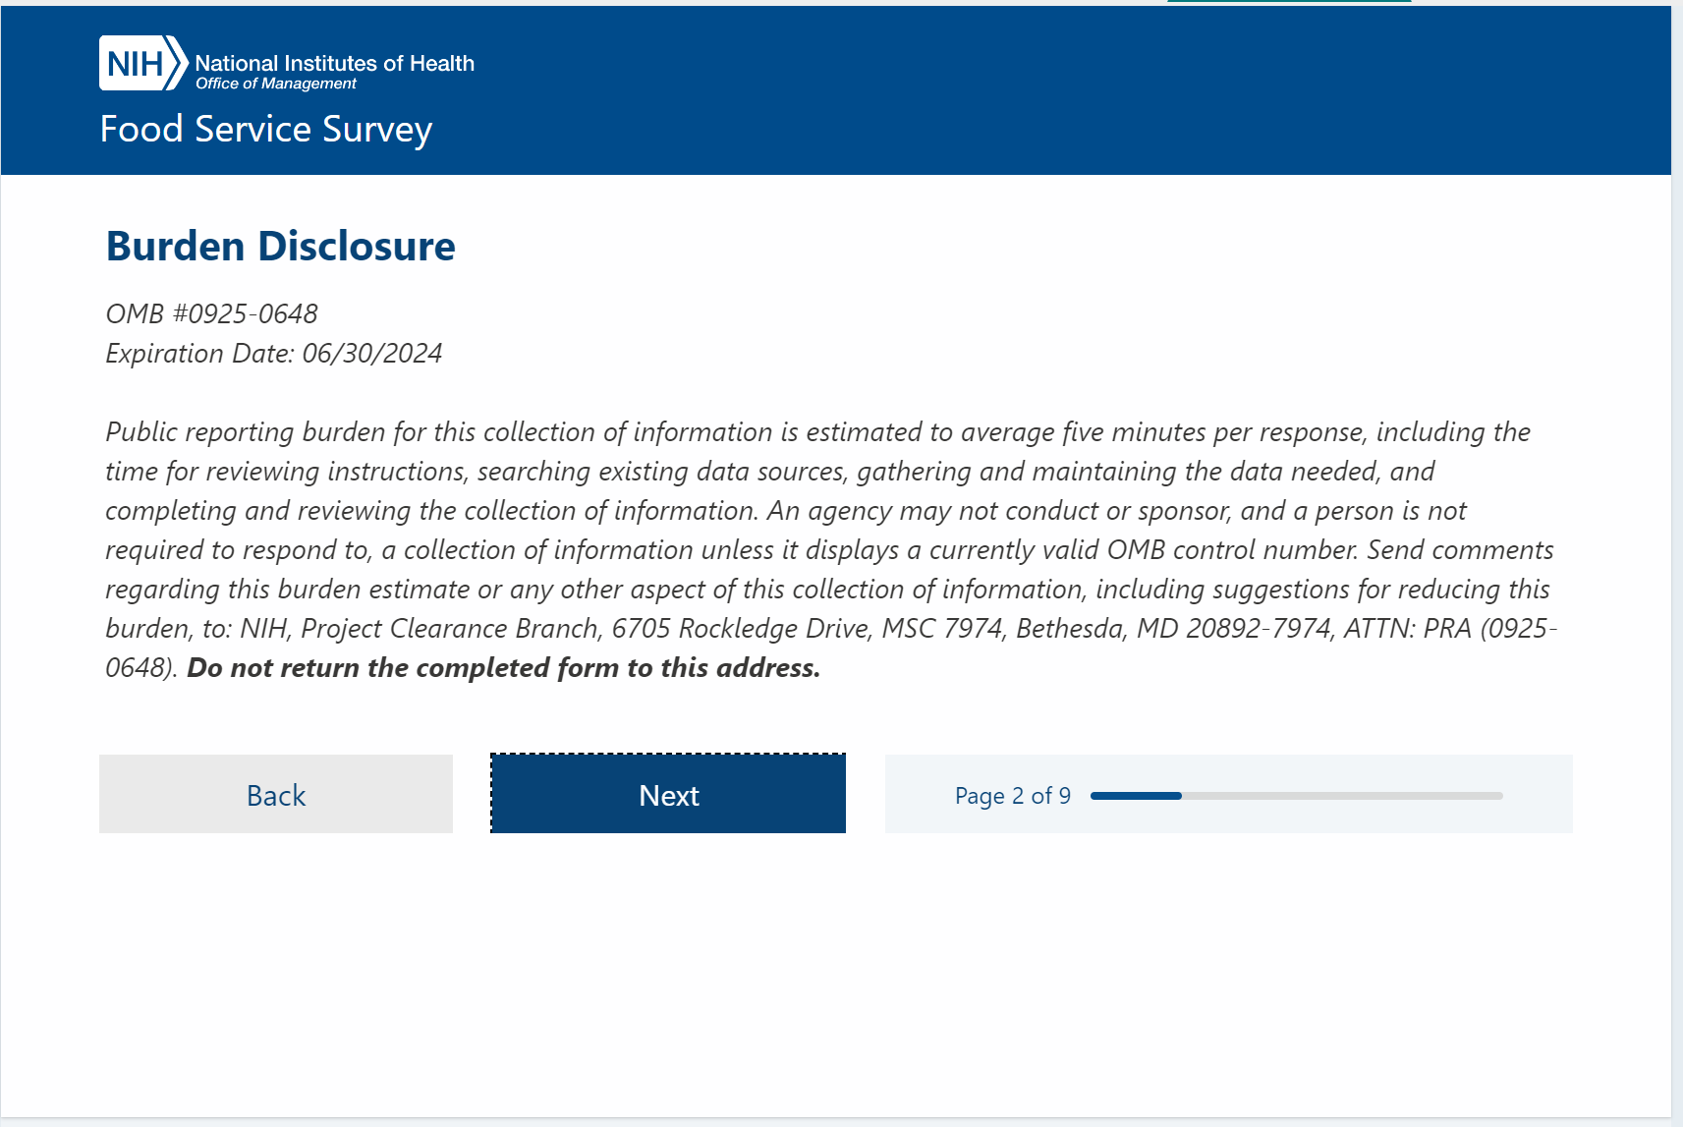Return to the previous page with Back

pyautogui.click(x=276, y=795)
